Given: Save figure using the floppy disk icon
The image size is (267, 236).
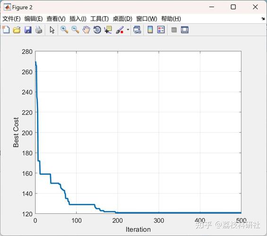Looking at the screenshot, I should (x=28, y=30).
